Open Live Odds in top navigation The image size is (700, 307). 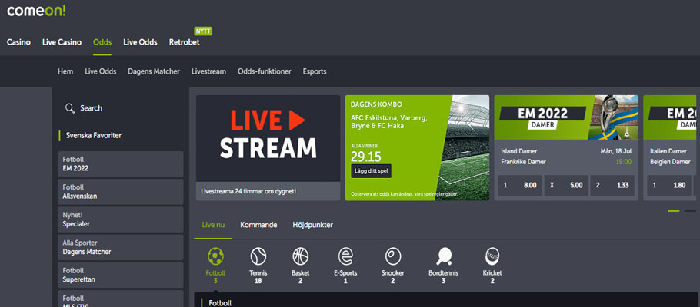[140, 42]
